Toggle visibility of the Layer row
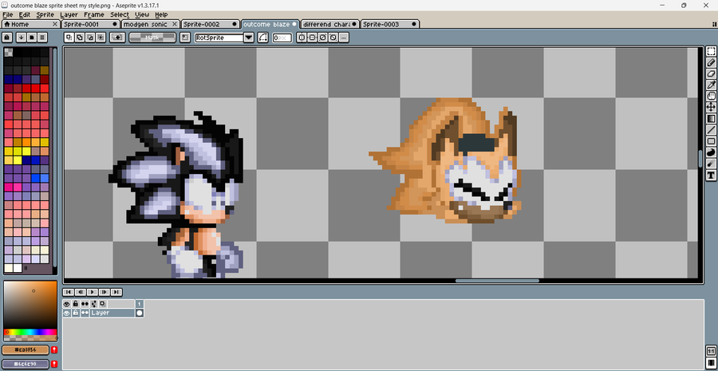The height and width of the screenshot is (371, 718). 67,313
